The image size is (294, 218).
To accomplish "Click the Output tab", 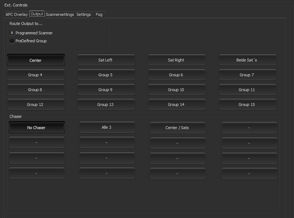I will point(37,14).
